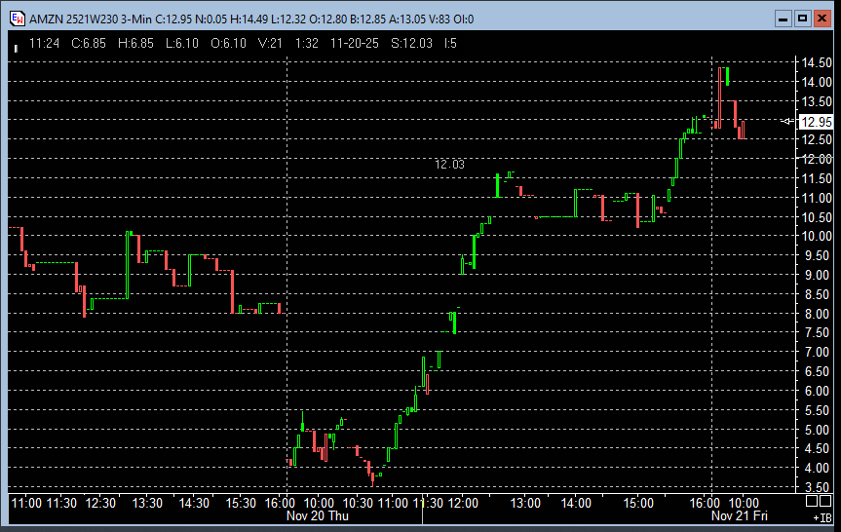Click the Nov 20 Thu date label
The height and width of the screenshot is (532, 841).
(317, 516)
